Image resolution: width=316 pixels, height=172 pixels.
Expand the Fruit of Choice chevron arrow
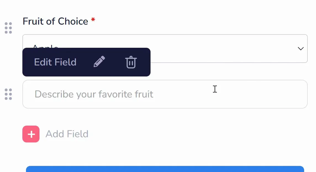coord(301,49)
